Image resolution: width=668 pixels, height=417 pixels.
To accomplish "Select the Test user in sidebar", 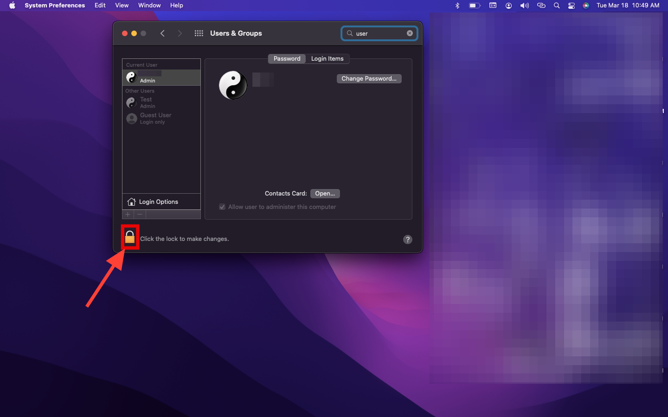I will pyautogui.click(x=161, y=102).
